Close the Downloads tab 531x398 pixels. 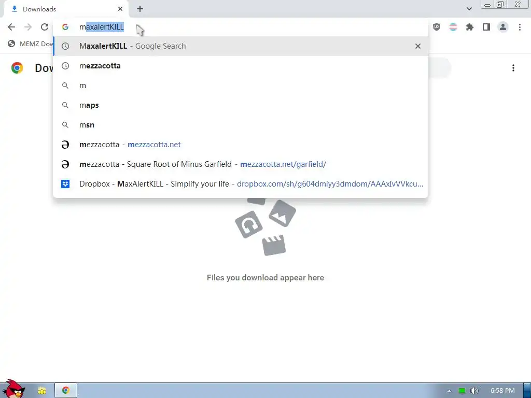[120, 9]
